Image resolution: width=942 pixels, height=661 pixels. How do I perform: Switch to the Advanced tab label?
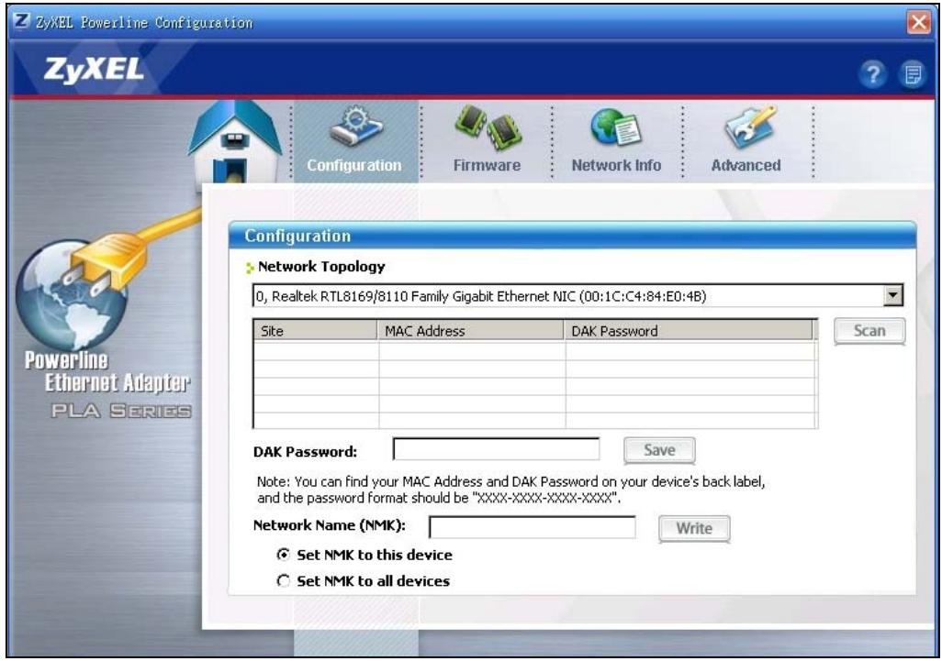click(x=746, y=165)
